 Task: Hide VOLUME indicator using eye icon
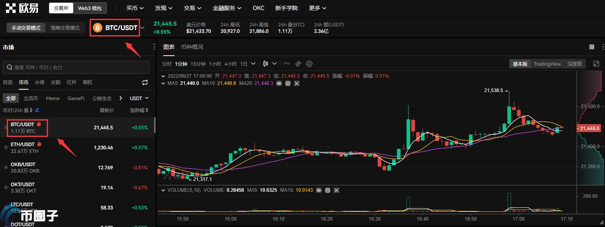(x=319, y=190)
